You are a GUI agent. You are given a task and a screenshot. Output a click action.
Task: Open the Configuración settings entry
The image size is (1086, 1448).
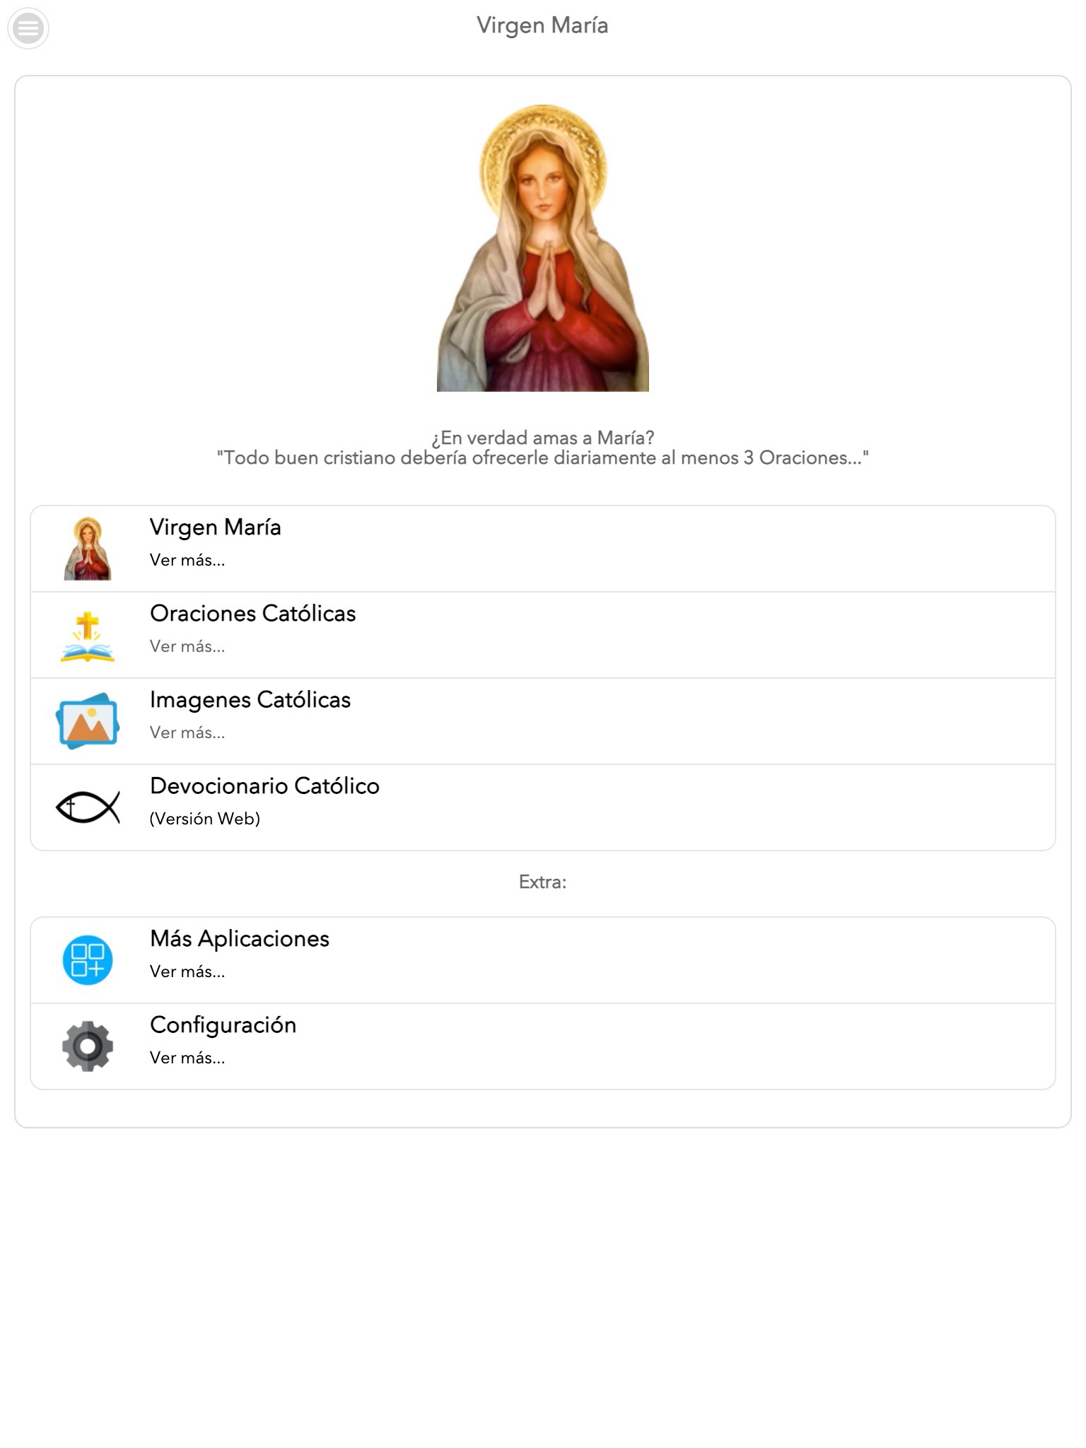pos(543,1046)
